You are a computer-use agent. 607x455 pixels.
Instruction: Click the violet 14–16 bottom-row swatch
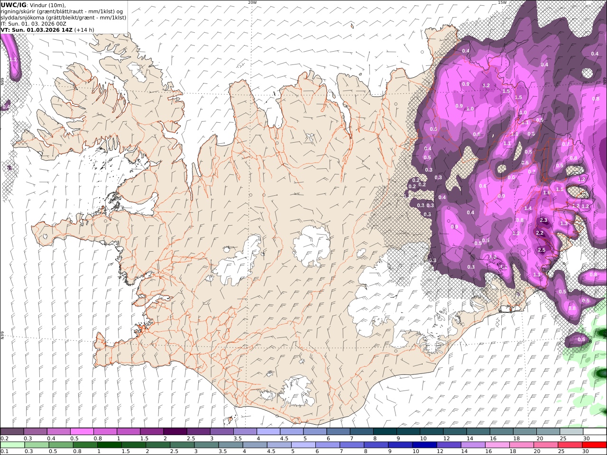pos(473,445)
